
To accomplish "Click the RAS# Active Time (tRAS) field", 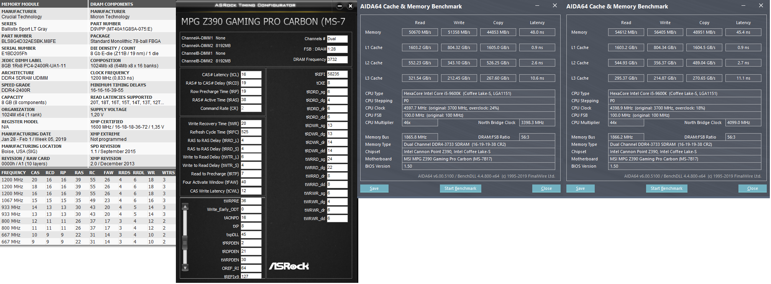I will (251, 100).
